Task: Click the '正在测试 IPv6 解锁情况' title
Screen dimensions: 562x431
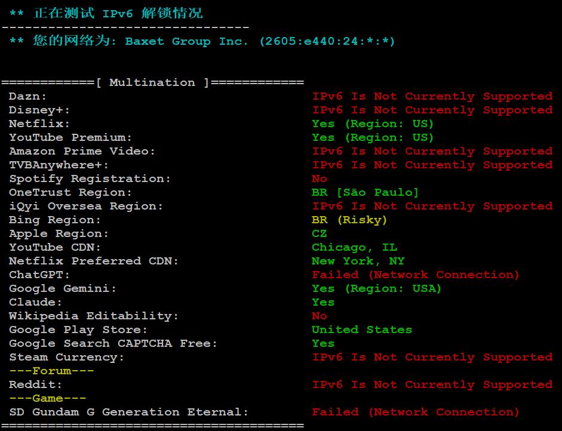Action: (118, 14)
